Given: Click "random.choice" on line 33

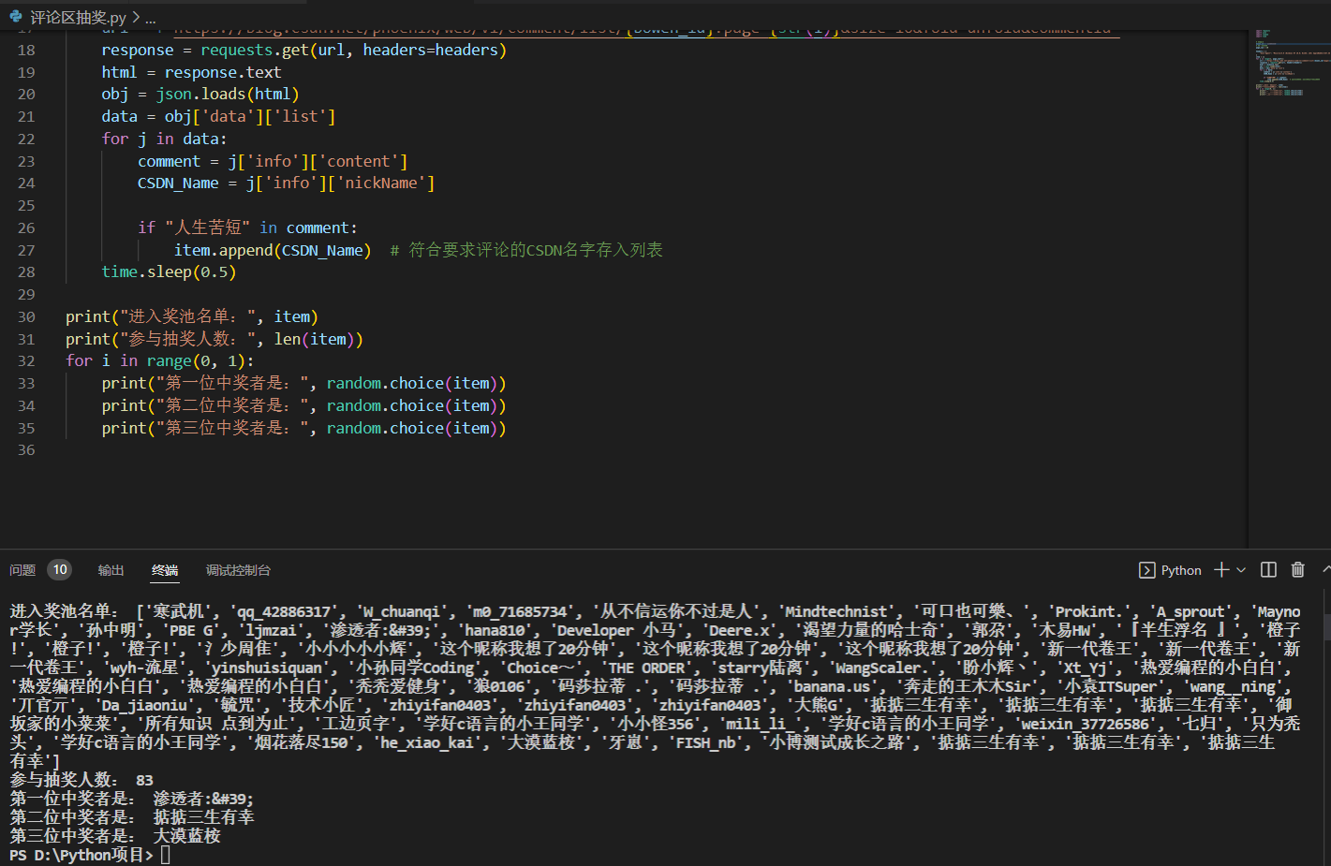Looking at the screenshot, I should pyautogui.click(x=385, y=383).
